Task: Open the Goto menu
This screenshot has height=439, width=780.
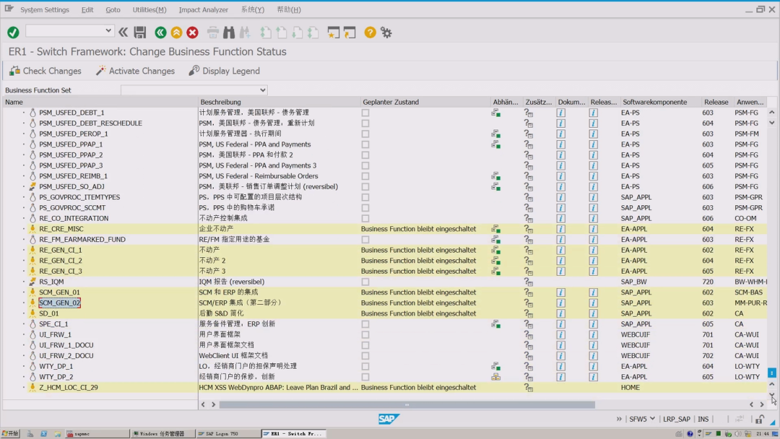Action: coord(113,9)
